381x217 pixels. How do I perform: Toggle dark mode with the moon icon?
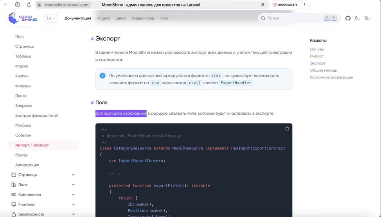pos(357,18)
